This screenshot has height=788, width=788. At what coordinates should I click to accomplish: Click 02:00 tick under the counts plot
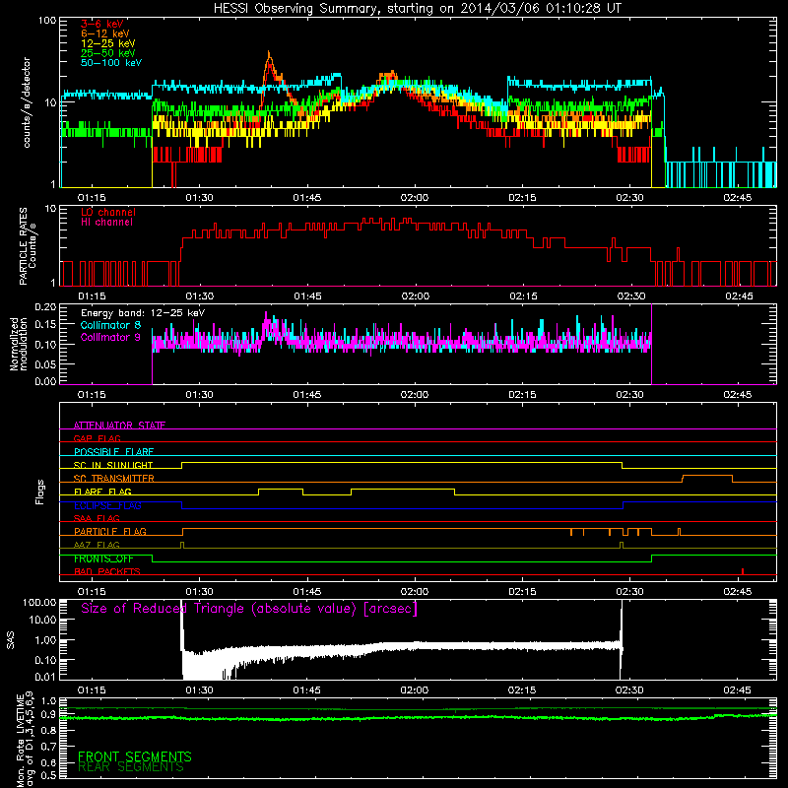coord(415,198)
